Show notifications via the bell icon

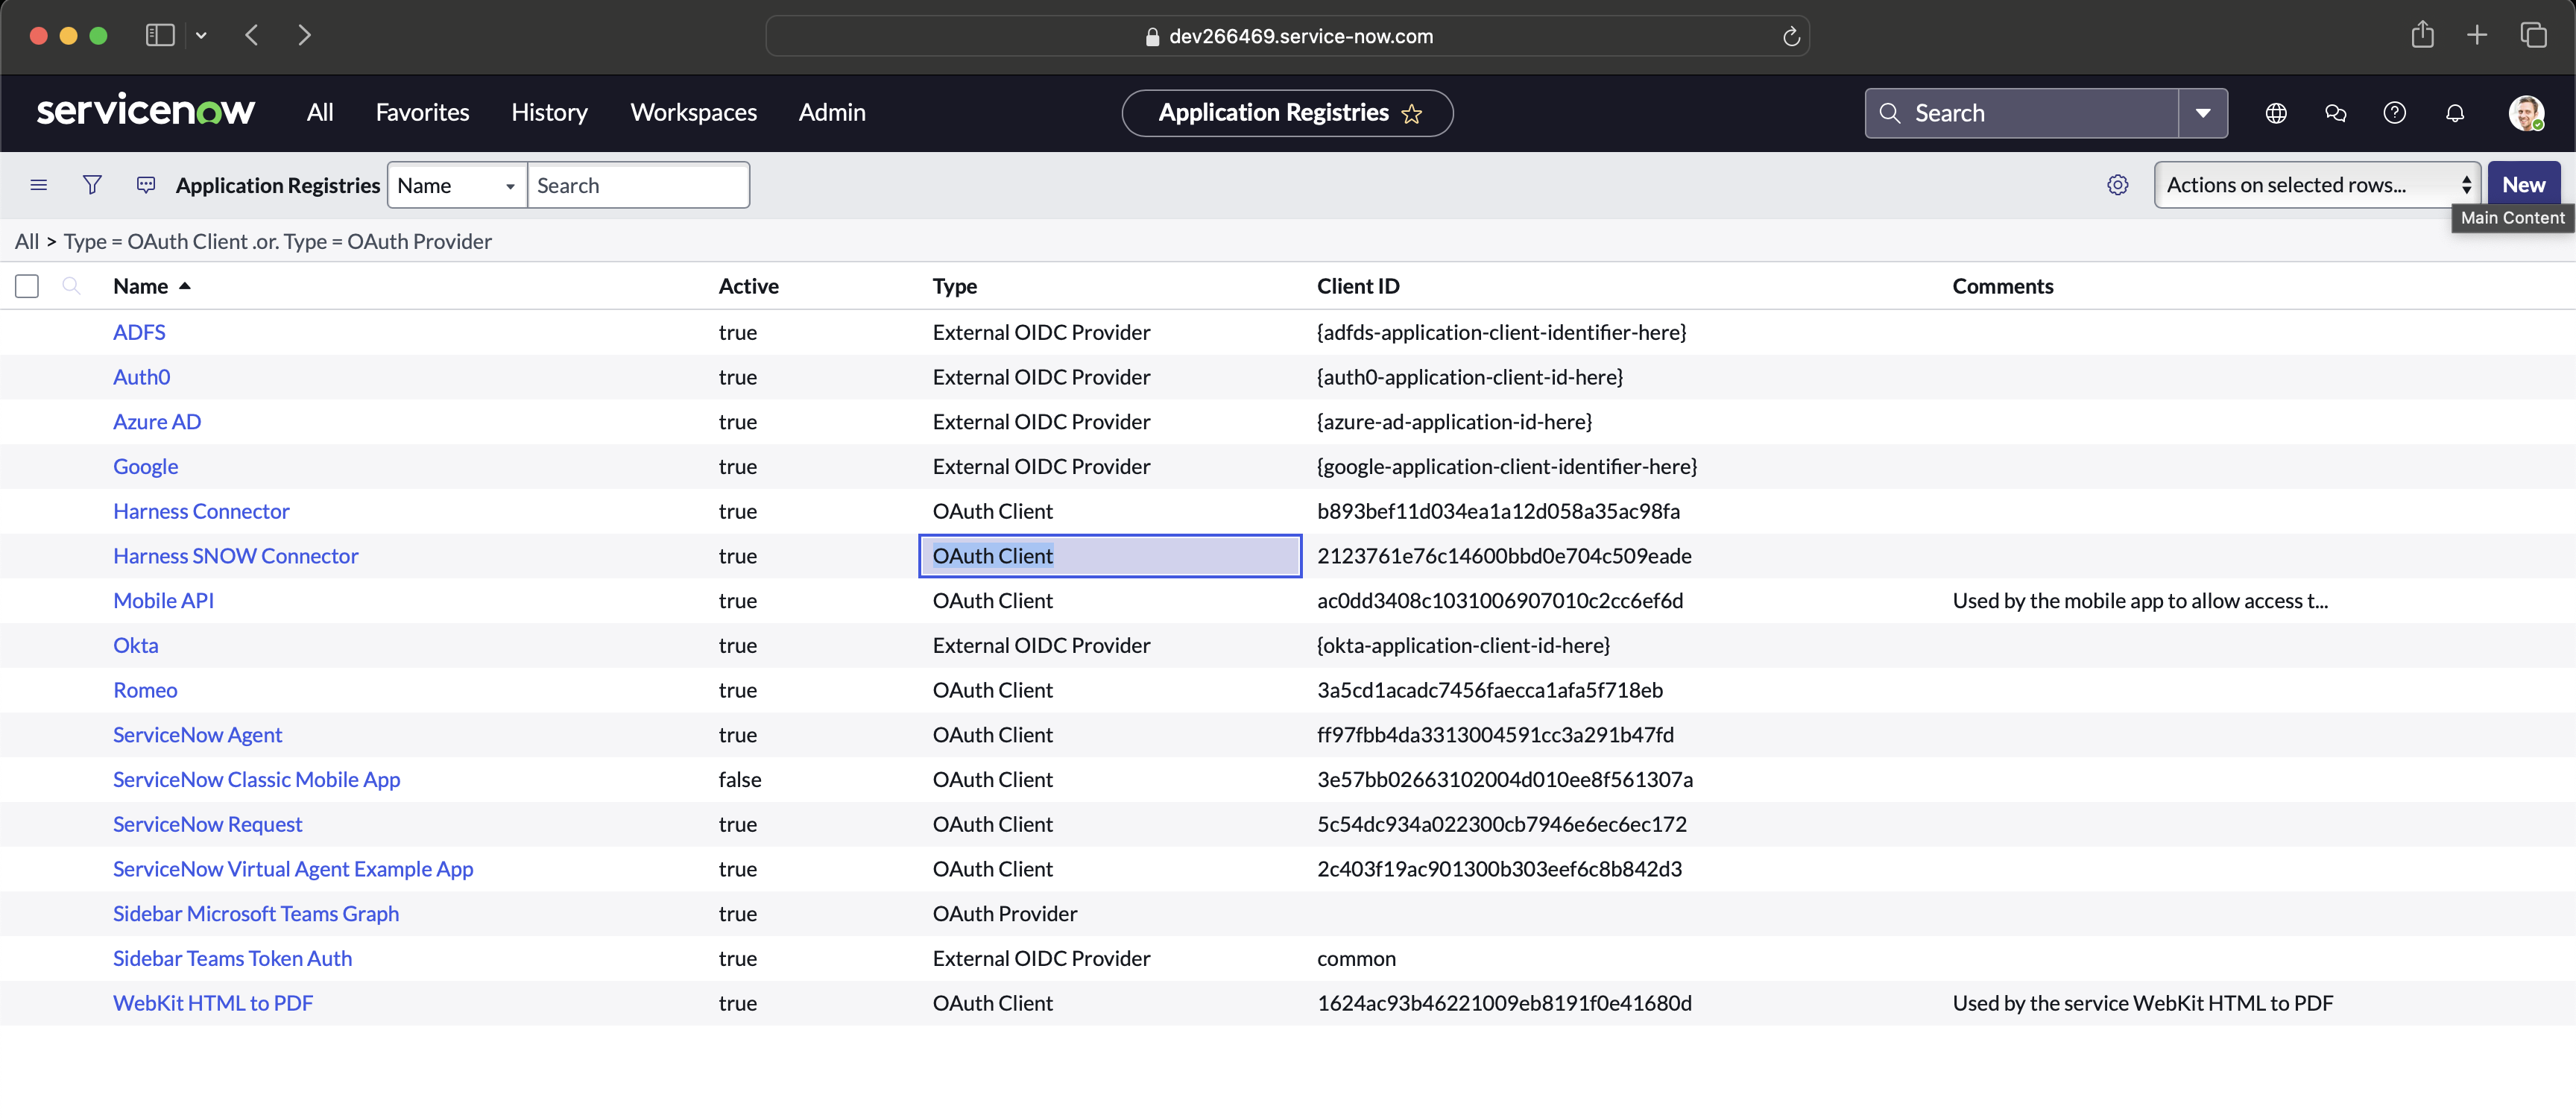(2455, 113)
